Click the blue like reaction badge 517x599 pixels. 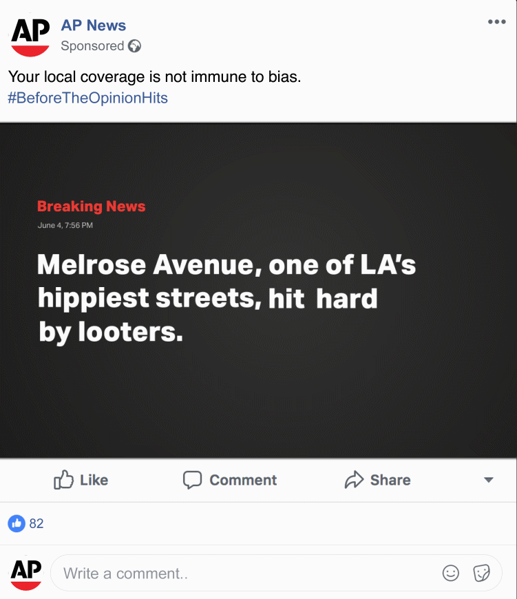point(17,523)
